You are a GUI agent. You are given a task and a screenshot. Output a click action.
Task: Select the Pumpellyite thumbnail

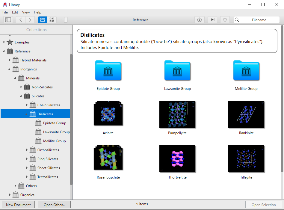(x=177, y=114)
